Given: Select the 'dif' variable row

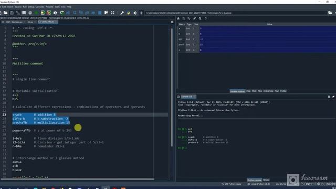Looking at the screenshot, I should click(x=257, y=39).
